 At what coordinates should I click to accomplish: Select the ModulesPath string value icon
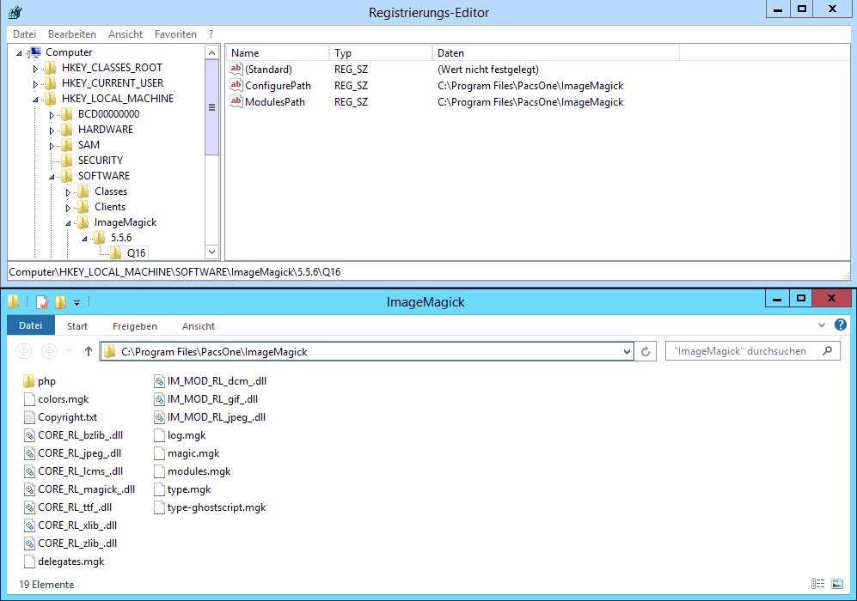[236, 101]
